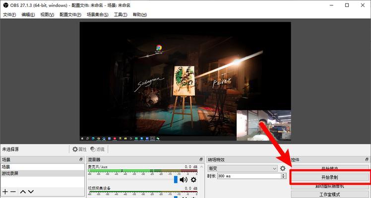Screen dimensions: 371x198
Task: Mute the 麦克风/Aux speaker icon
Action: pyautogui.click(x=184, y=180)
